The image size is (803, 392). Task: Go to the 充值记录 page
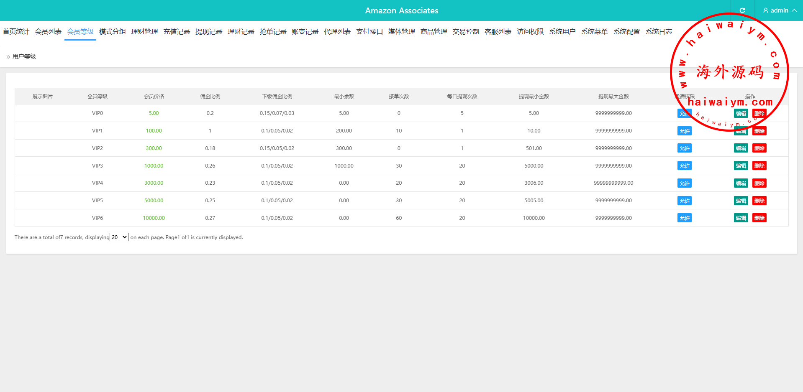(x=177, y=32)
